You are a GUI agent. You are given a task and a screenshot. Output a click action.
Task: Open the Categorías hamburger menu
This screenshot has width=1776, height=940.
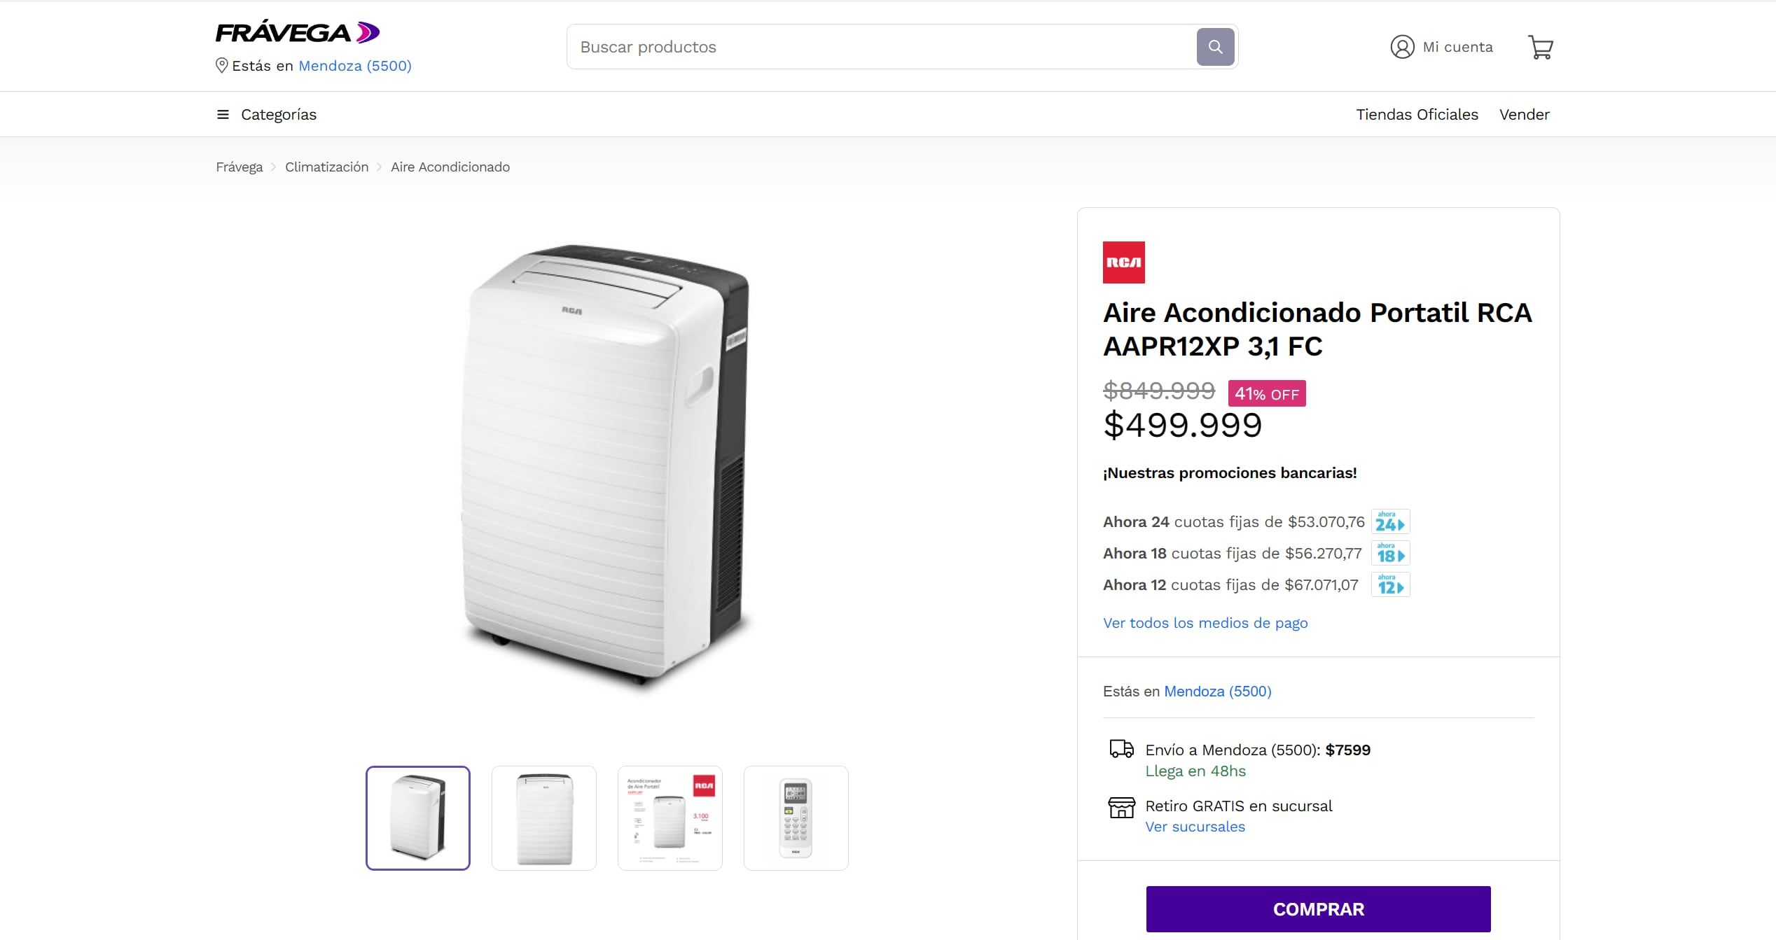(222, 114)
